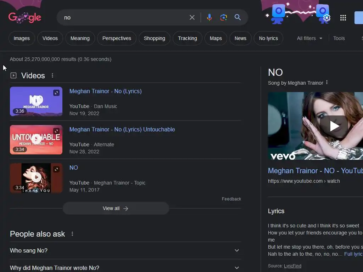363x272 pixels.
Task: Switch to News results
Action: (240, 38)
